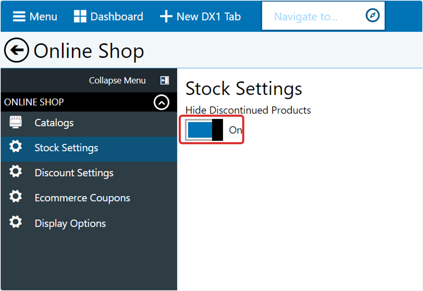Click the Ecommerce Coupons gear icon
This screenshot has height=291, width=423.
pos(16,197)
